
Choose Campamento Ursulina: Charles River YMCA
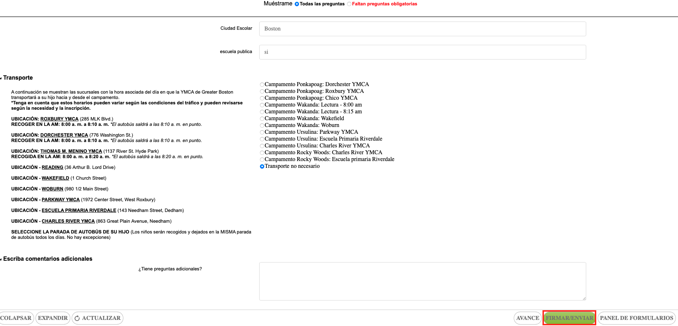coord(262,146)
